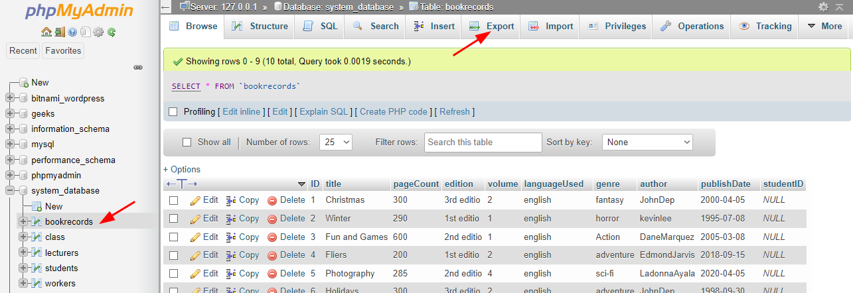Select checkbox for Winter row
This screenshot has width=853, height=293.
[x=174, y=218]
